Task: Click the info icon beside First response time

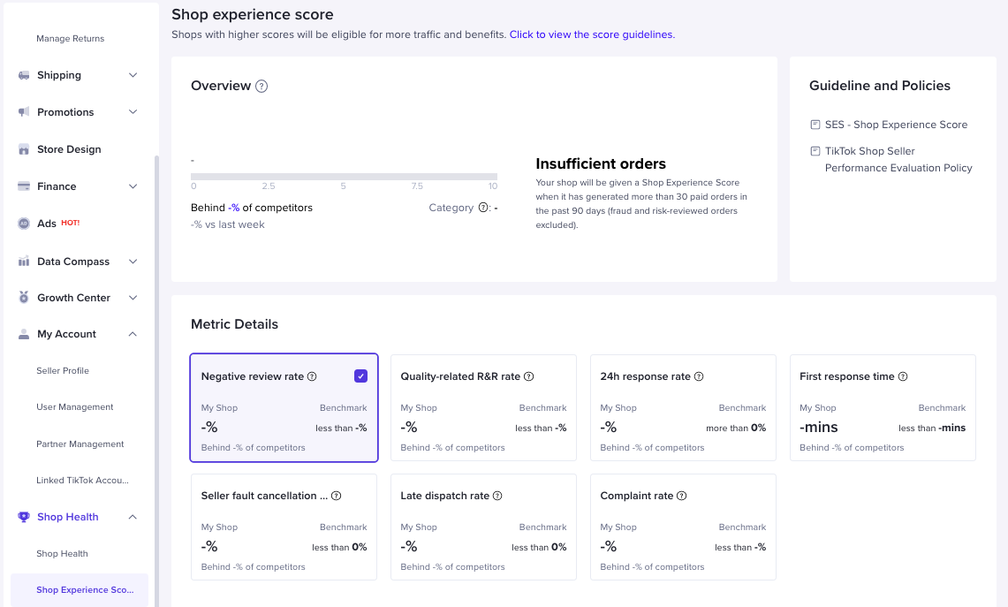Action: (x=903, y=376)
